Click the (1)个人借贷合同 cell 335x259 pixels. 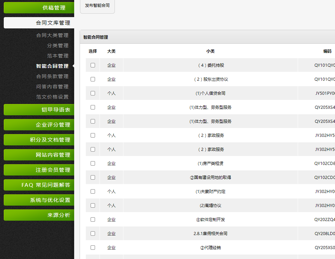[x=211, y=93]
